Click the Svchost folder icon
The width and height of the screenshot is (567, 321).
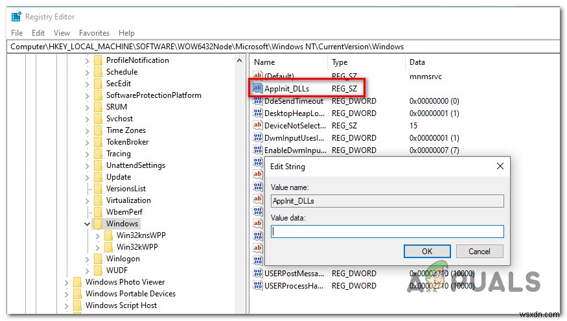98,118
